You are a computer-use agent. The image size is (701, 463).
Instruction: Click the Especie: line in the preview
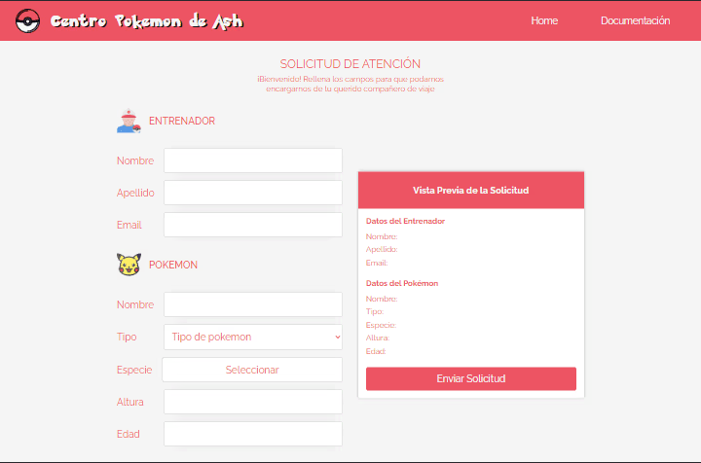(x=381, y=325)
